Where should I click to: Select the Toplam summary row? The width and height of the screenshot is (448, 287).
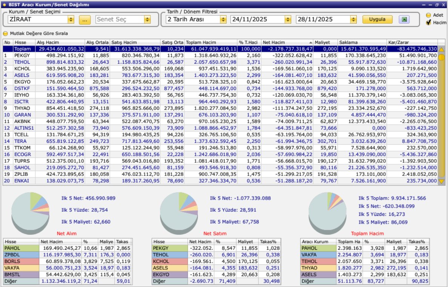(220, 49)
